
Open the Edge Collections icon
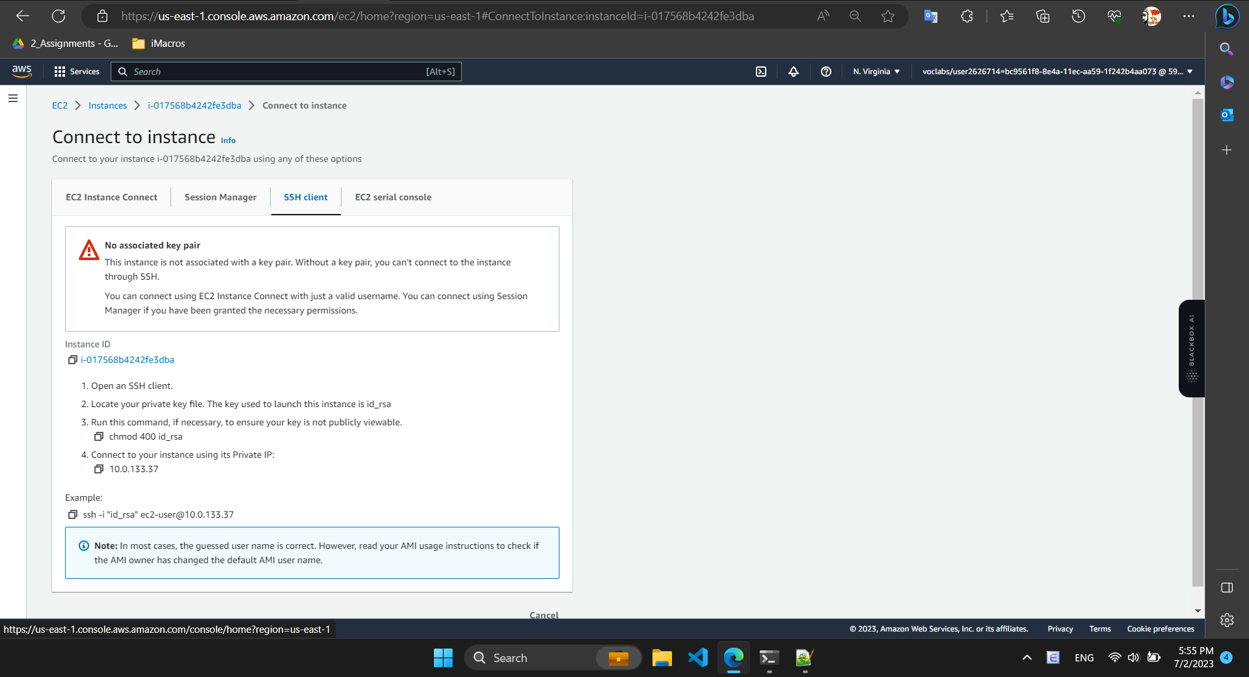[1042, 16]
